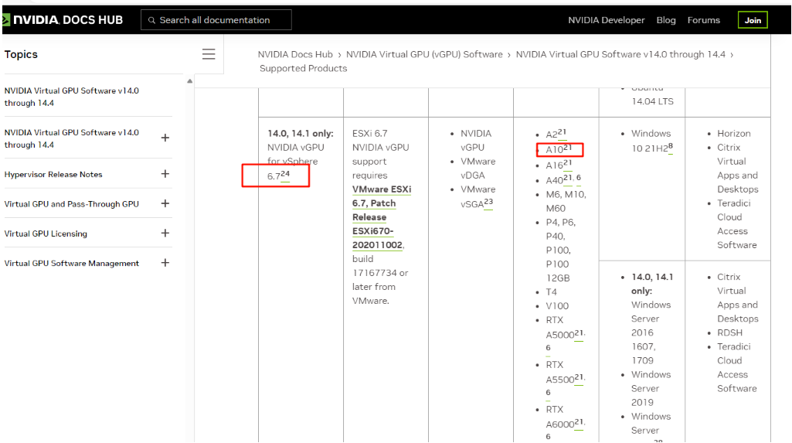Open the Blog link in header
Viewport: 792px width, 443px height.
point(666,20)
